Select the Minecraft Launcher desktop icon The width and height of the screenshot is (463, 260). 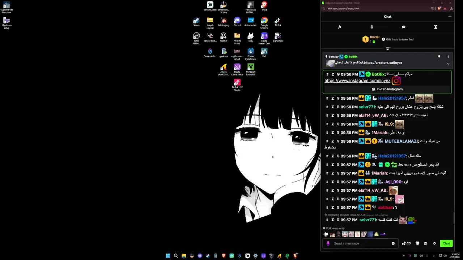pyautogui.click(x=251, y=69)
